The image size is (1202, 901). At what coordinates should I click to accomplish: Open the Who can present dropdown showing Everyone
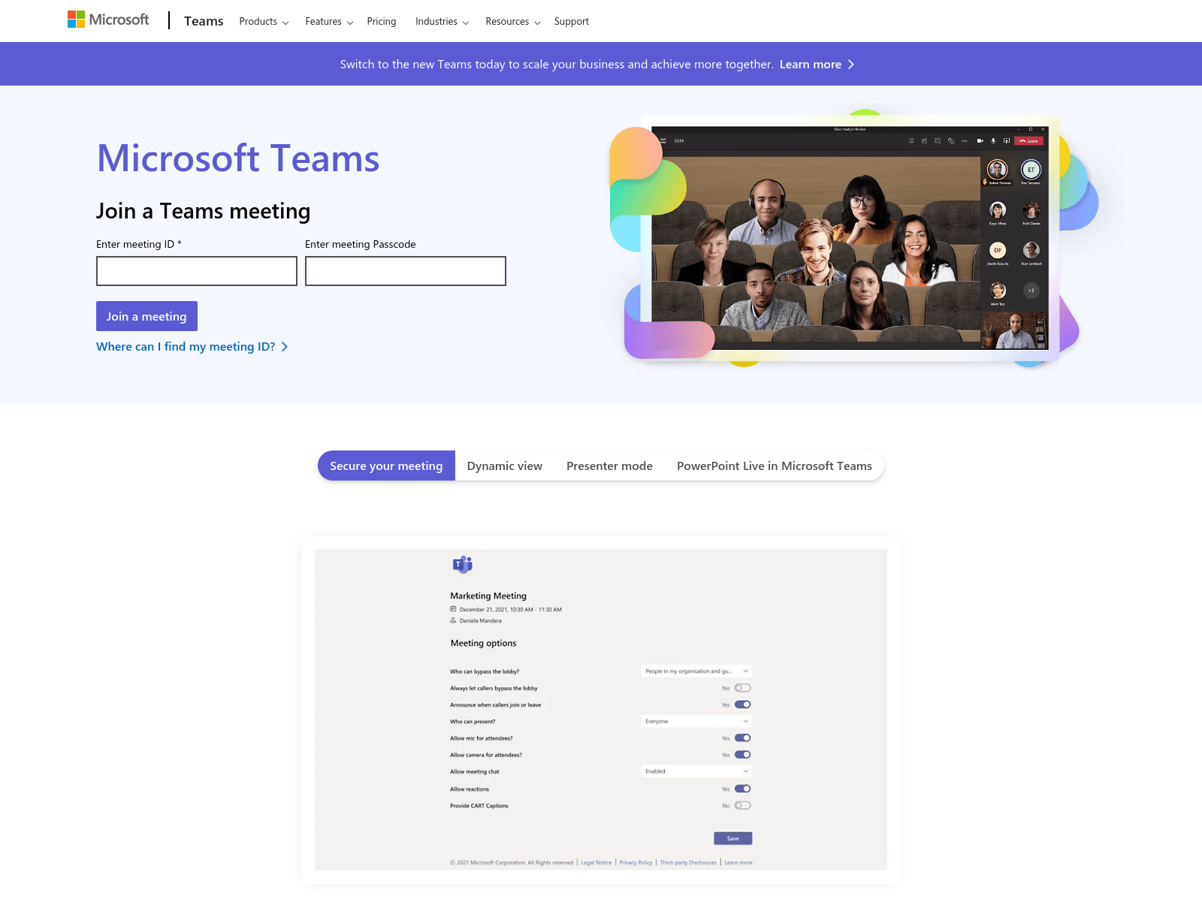click(x=696, y=721)
